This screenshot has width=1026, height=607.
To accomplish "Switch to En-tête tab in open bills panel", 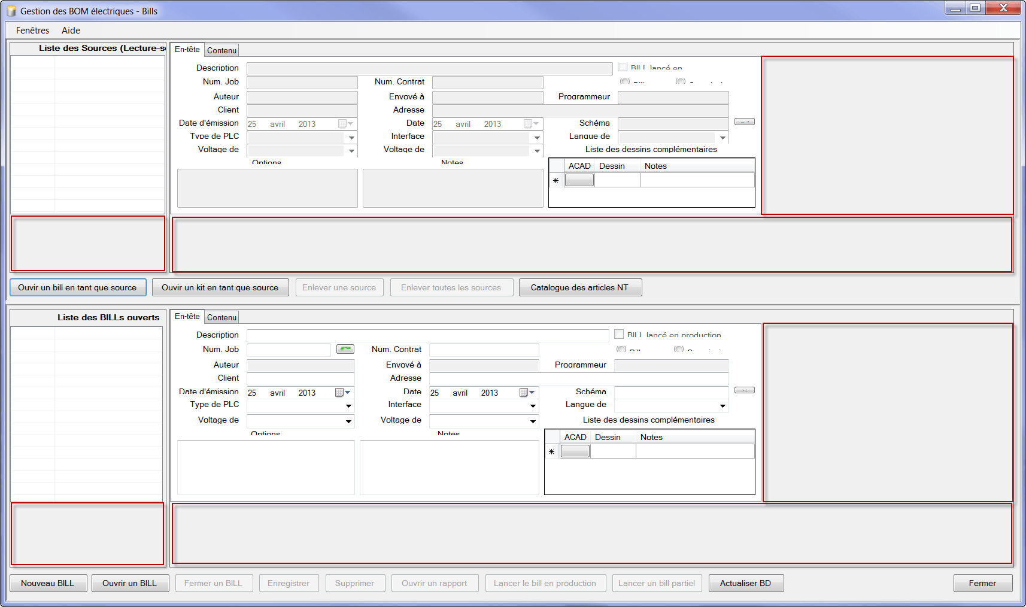I will (187, 316).
